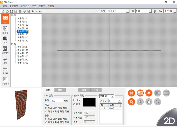This screenshot has width=177, height=127.
Task: Click the magnifier zoom tool
Action: [x=140, y=102]
